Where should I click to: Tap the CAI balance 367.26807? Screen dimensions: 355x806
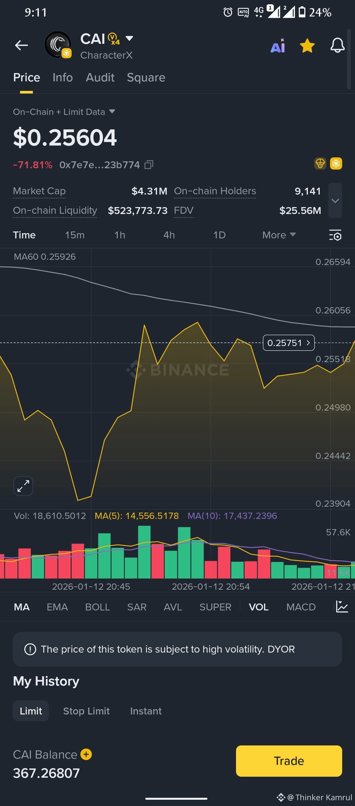pos(46,773)
